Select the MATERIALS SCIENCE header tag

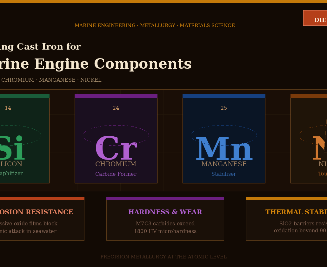[207, 25]
